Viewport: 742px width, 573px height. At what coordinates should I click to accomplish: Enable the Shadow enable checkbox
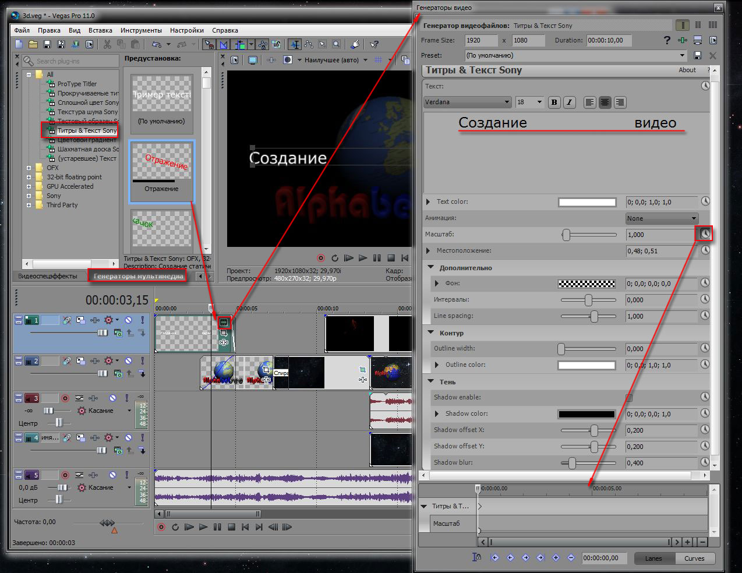point(629,398)
